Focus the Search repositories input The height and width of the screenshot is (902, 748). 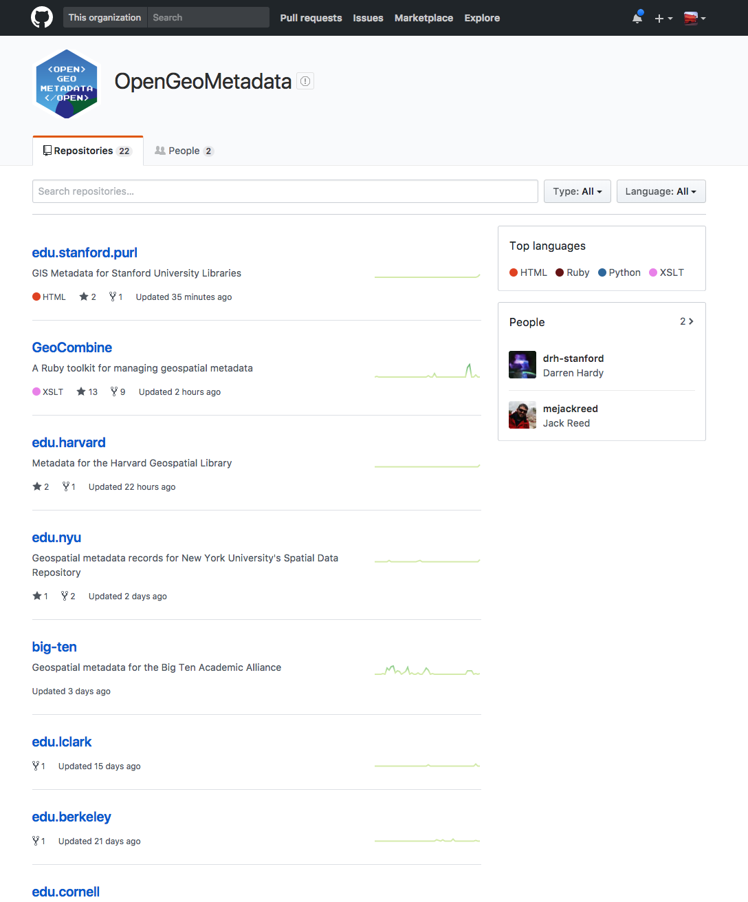285,191
